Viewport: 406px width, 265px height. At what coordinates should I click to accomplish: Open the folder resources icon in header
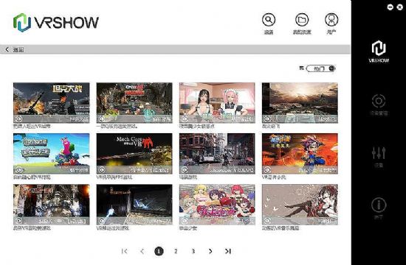[x=302, y=20]
